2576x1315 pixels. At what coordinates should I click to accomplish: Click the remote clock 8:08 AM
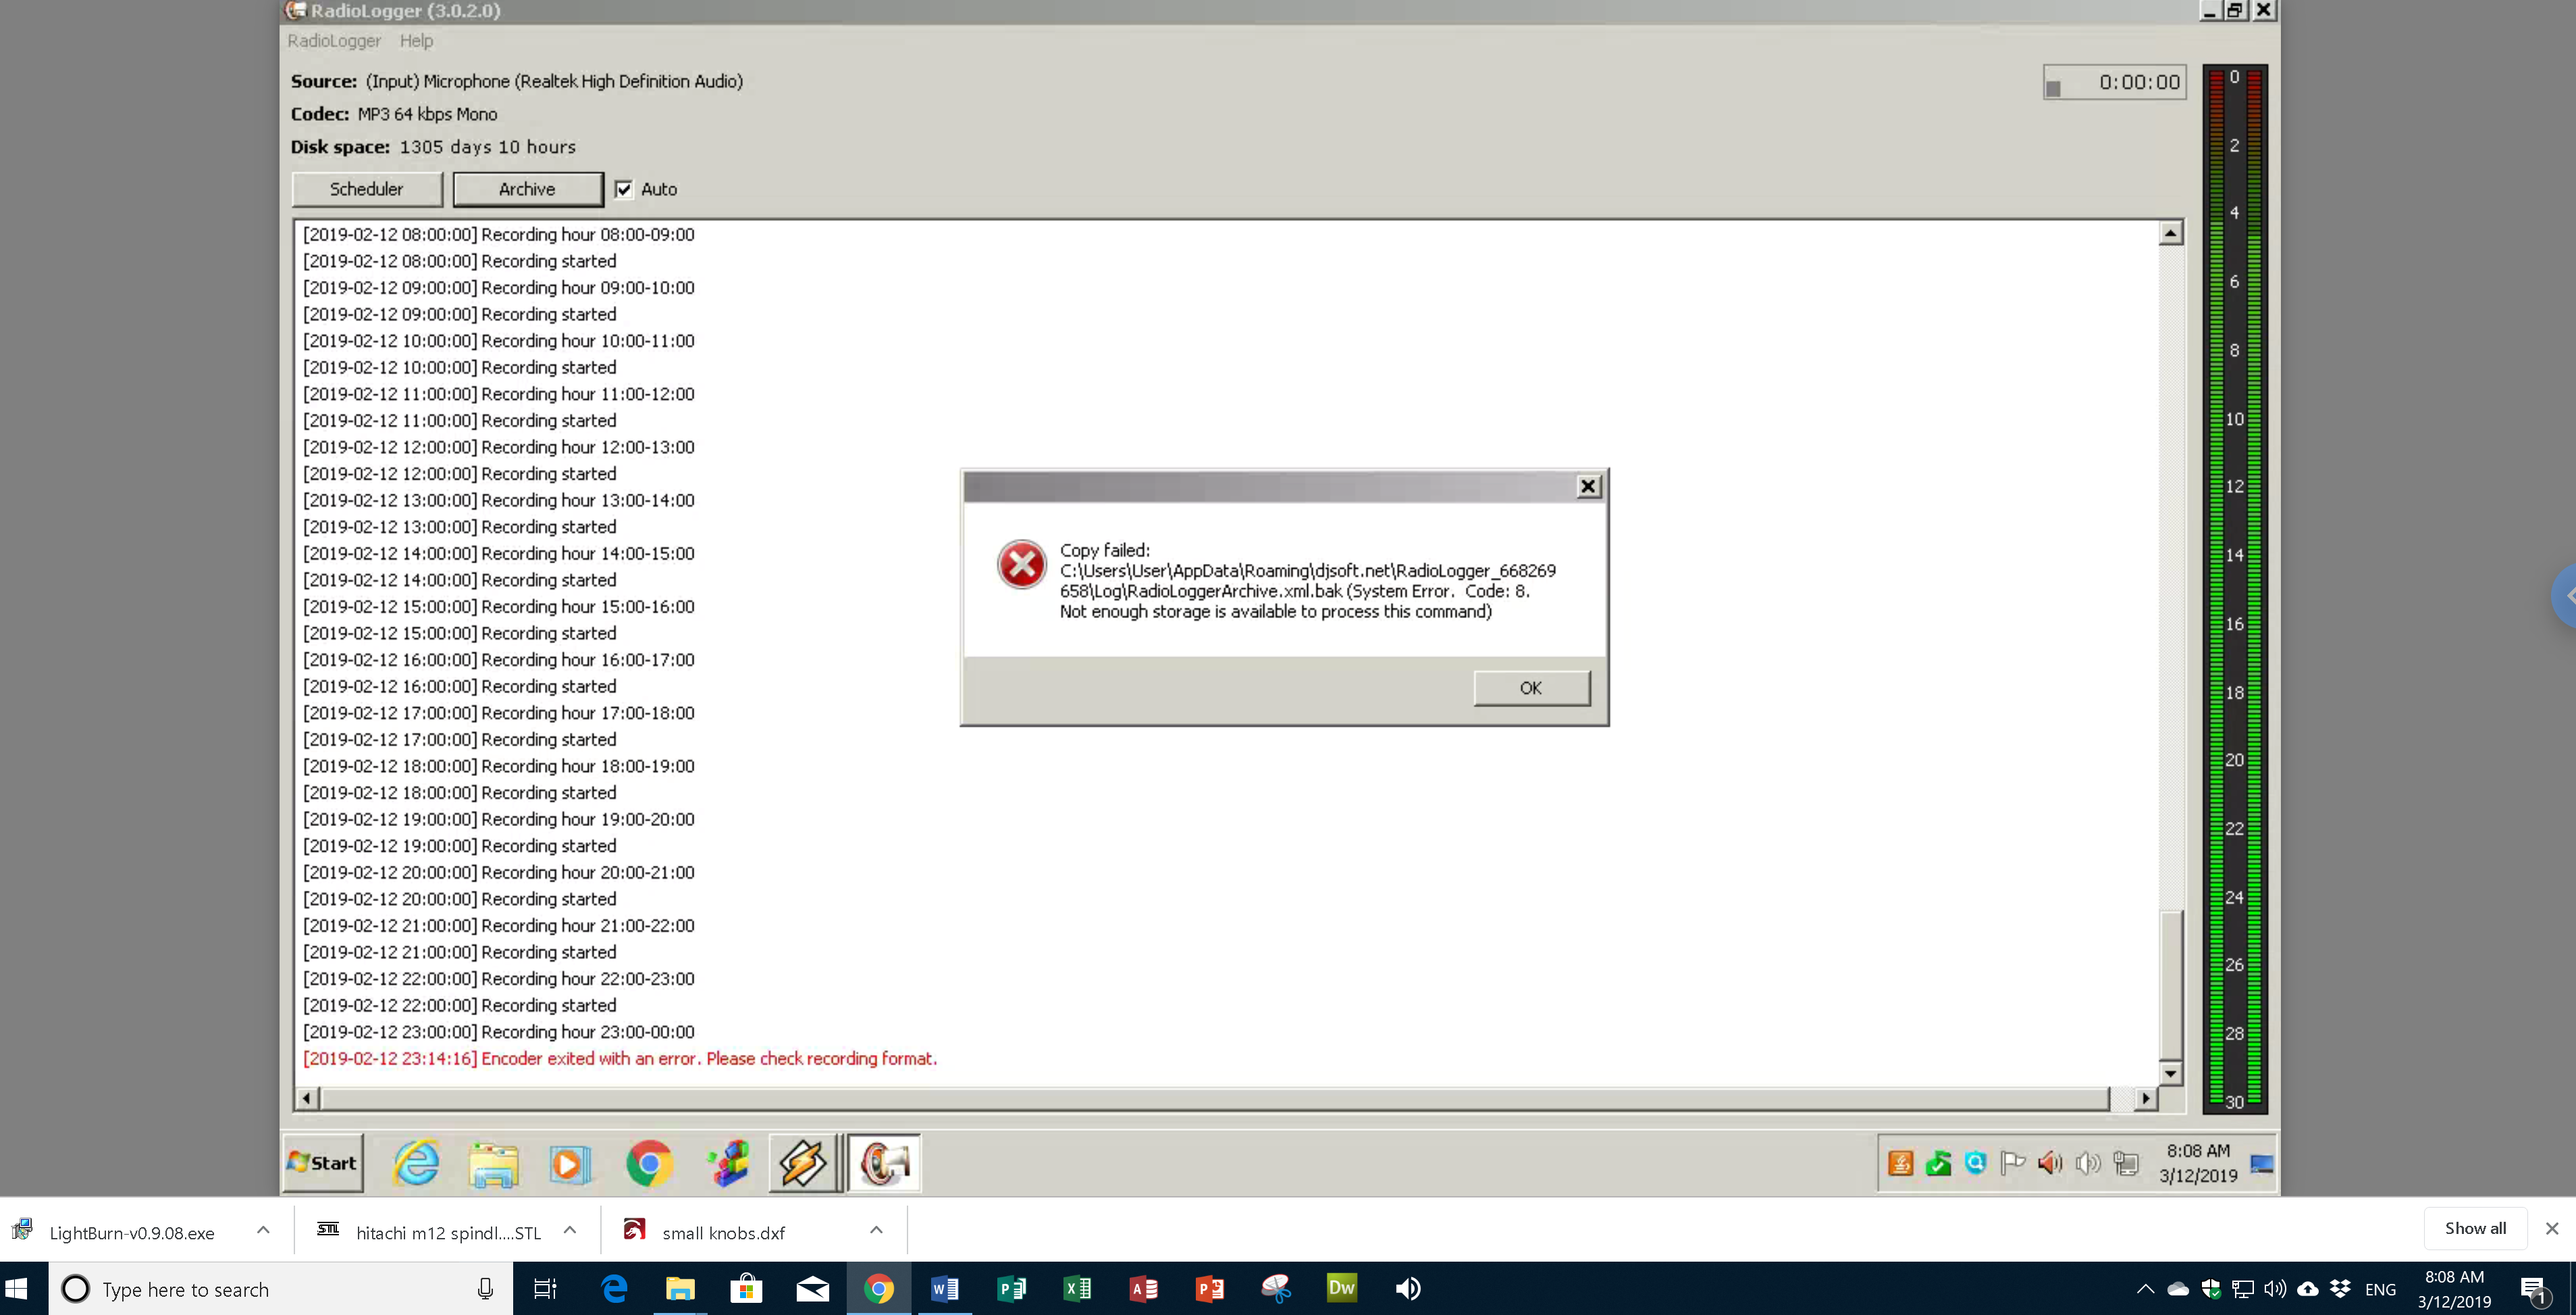tap(2198, 1163)
